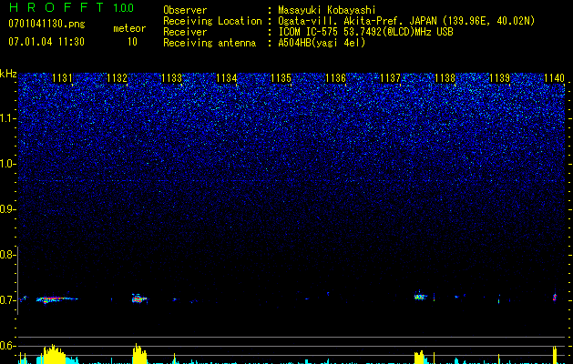Click the Receiver field label
The image size is (573, 364).
click(185, 32)
